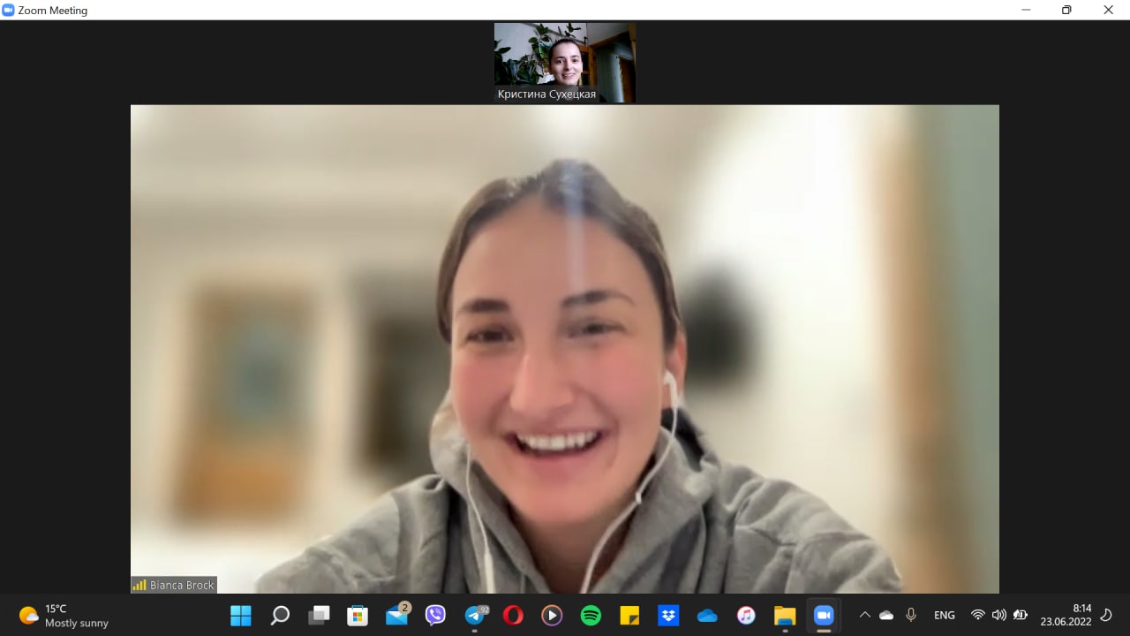This screenshot has height=636, width=1130.
Task: Click the Bianca Brock name label
Action: point(182,585)
